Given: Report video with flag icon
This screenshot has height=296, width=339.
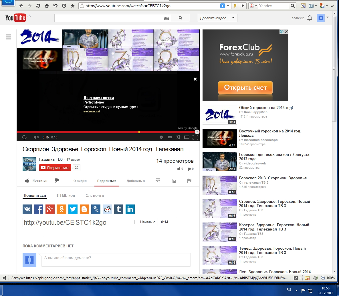Looking at the screenshot, I should 189,181.
